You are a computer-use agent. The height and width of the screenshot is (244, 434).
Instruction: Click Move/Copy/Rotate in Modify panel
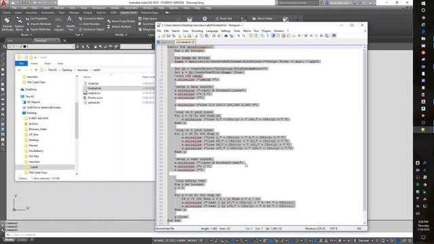point(121,21)
